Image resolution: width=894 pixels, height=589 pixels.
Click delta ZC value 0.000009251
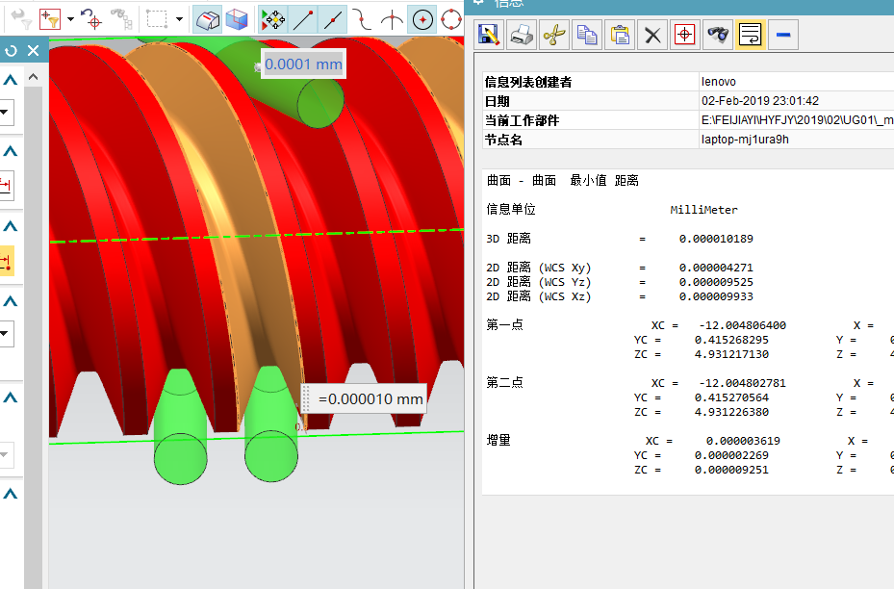pyautogui.click(x=731, y=470)
